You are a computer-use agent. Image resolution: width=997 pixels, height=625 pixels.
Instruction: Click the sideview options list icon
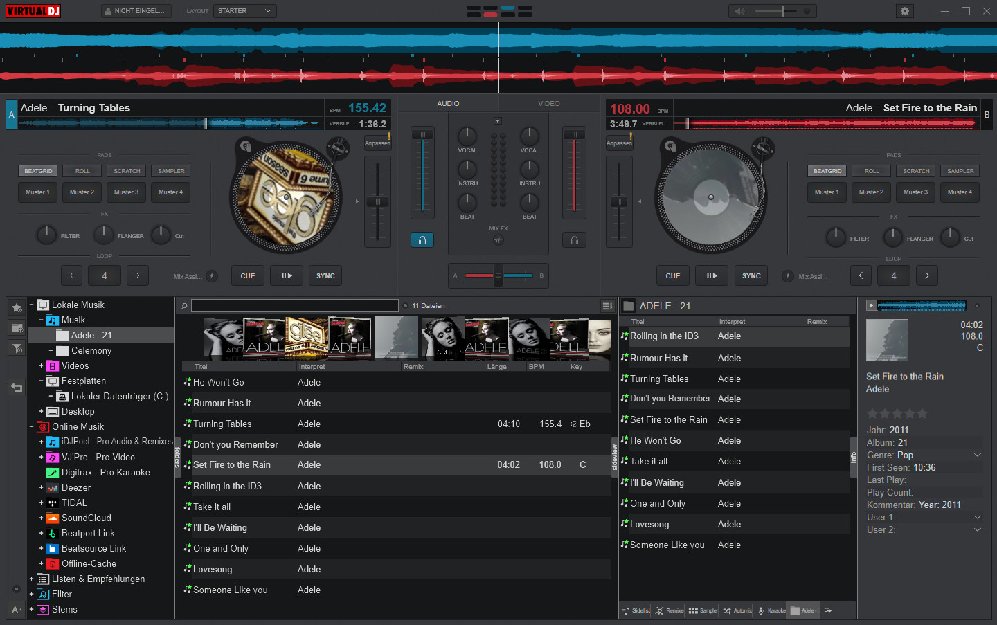point(828,610)
